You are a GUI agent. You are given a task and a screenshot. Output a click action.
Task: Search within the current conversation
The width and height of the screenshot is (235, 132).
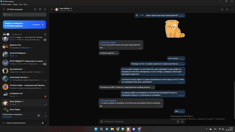(227, 10)
